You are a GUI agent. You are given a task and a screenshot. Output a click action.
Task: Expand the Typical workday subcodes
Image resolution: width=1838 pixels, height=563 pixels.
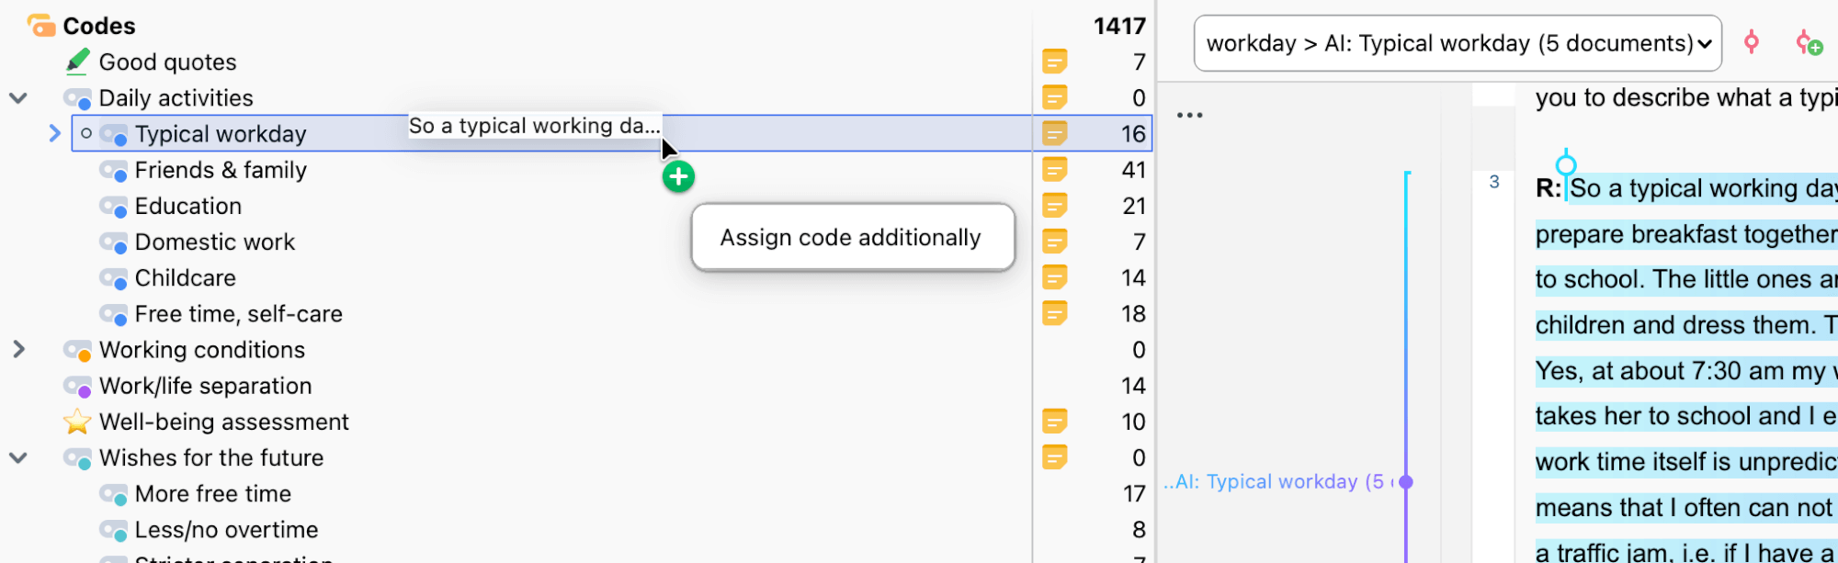click(x=54, y=133)
